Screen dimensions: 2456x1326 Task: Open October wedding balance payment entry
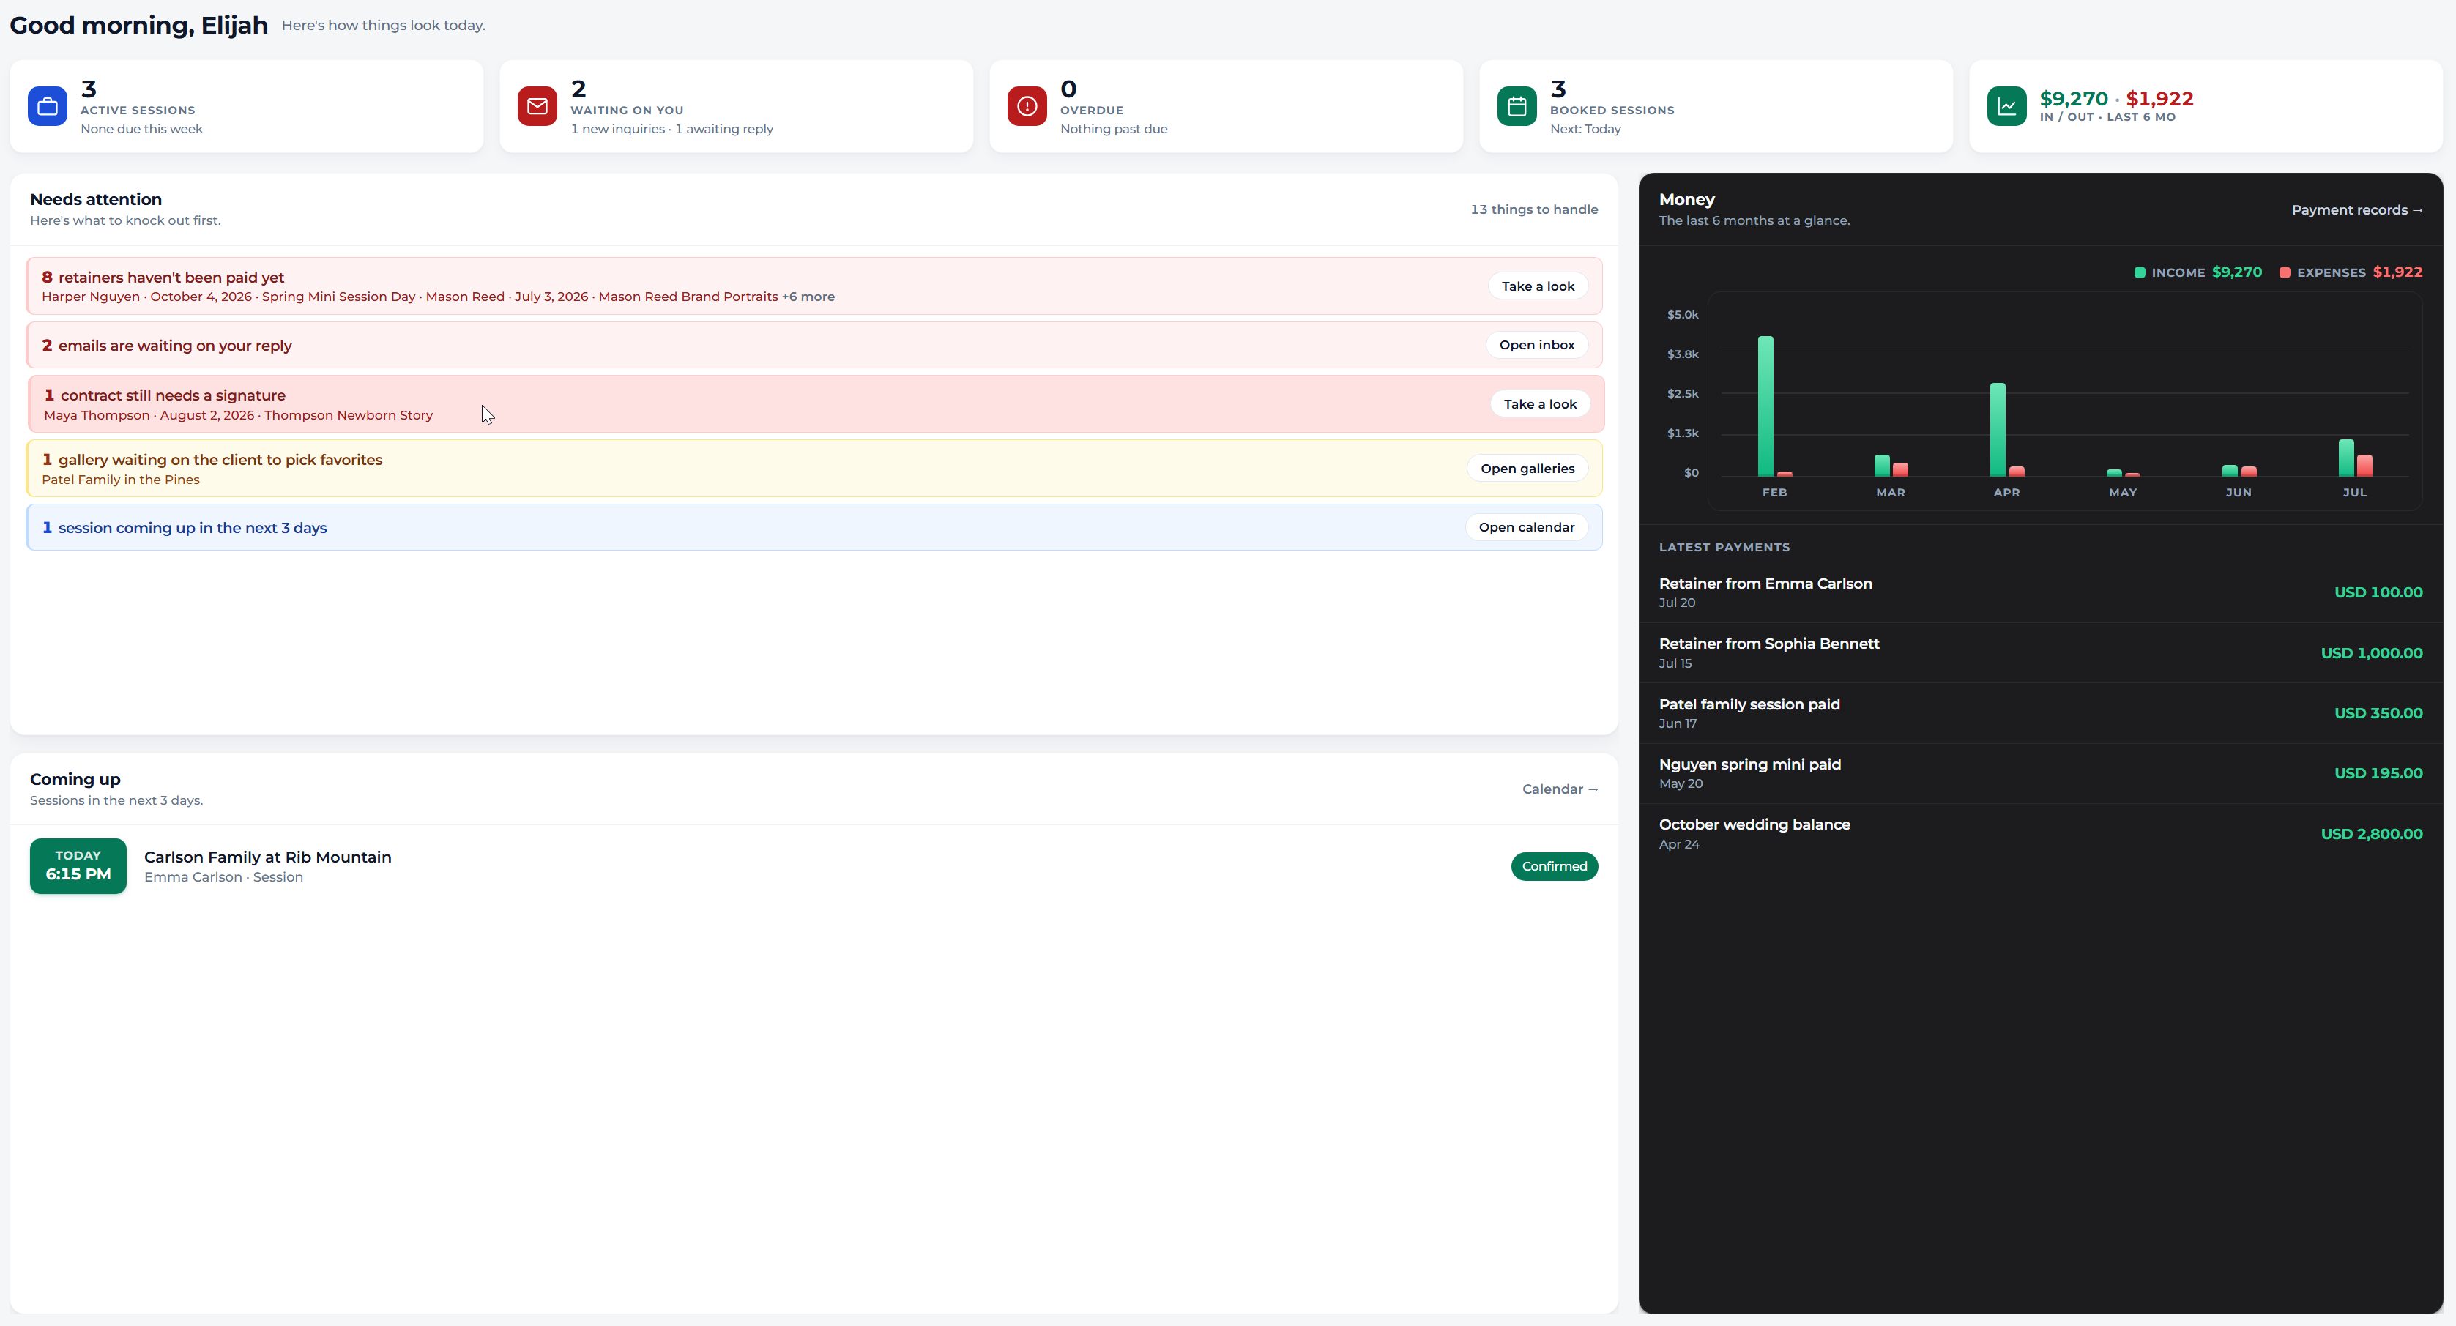(x=2040, y=833)
